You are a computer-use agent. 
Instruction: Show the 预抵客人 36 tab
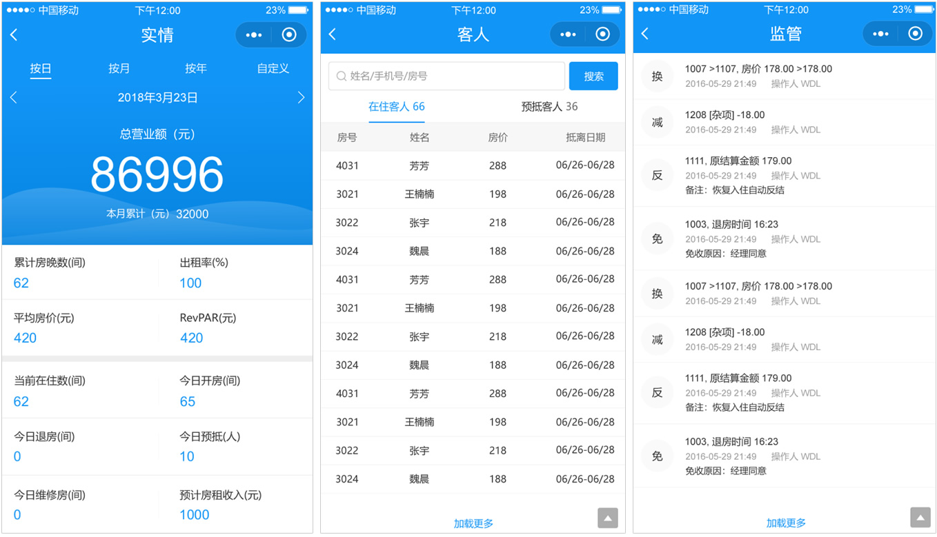pyautogui.click(x=549, y=107)
